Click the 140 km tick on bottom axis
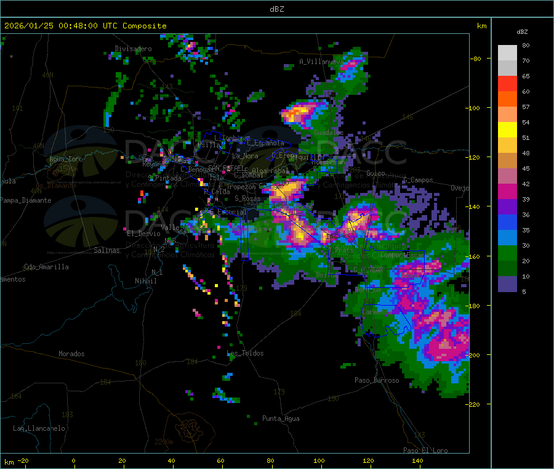This screenshot has height=469, width=554. pos(417,461)
